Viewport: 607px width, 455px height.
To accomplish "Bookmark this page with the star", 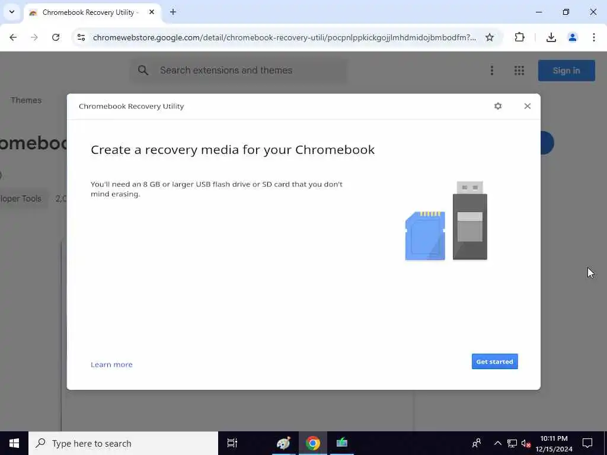I will pyautogui.click(x=489, y=37).
